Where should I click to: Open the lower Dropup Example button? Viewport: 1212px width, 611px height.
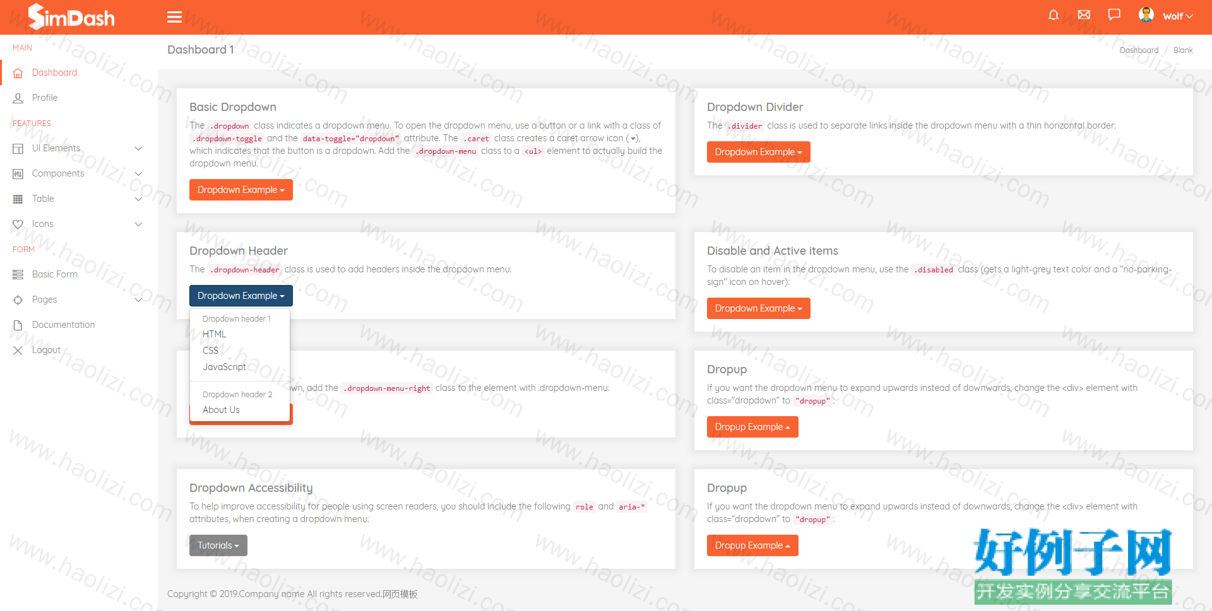pos(752,545)
